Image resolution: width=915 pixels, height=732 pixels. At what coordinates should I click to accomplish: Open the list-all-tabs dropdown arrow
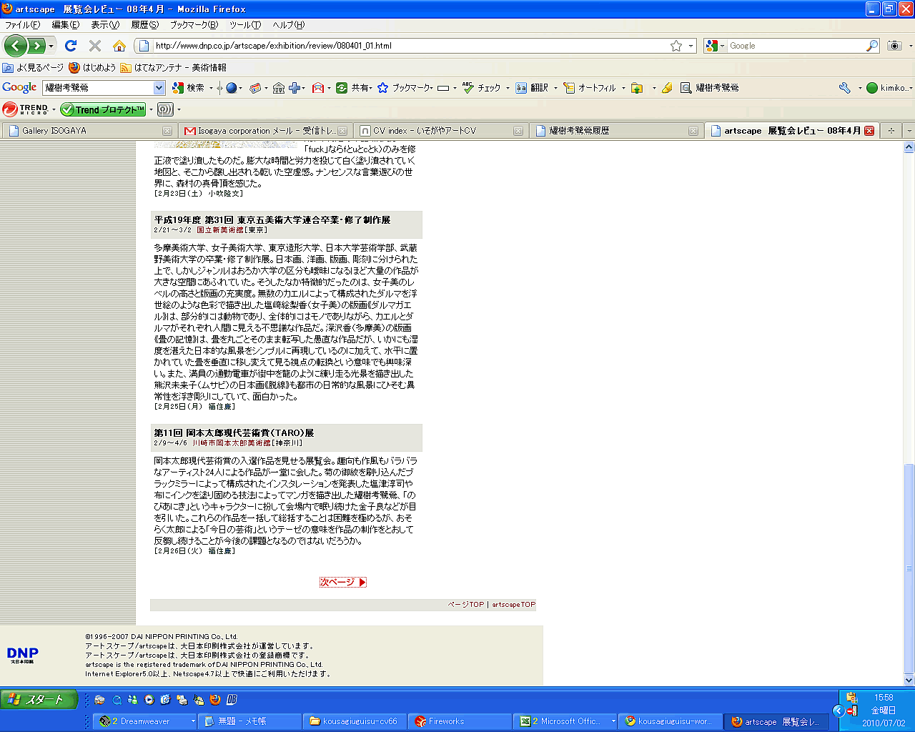[909, 131]
